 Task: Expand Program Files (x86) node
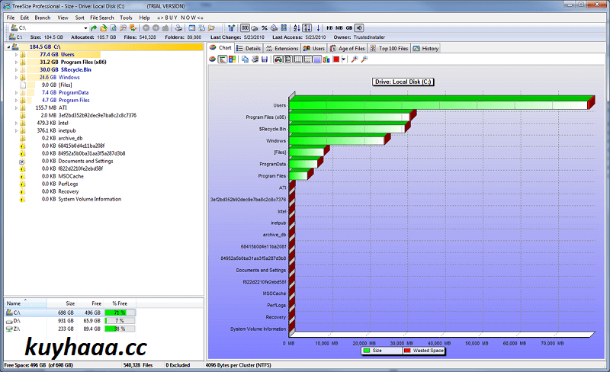pos(16,63)
